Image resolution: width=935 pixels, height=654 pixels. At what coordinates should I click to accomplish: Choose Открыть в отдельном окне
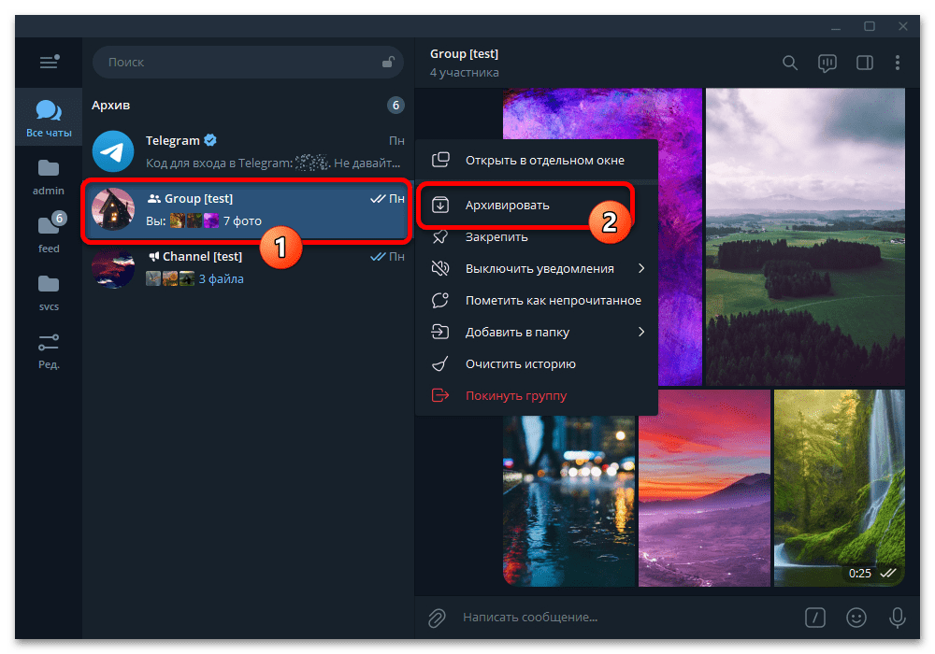click(537, 160)
